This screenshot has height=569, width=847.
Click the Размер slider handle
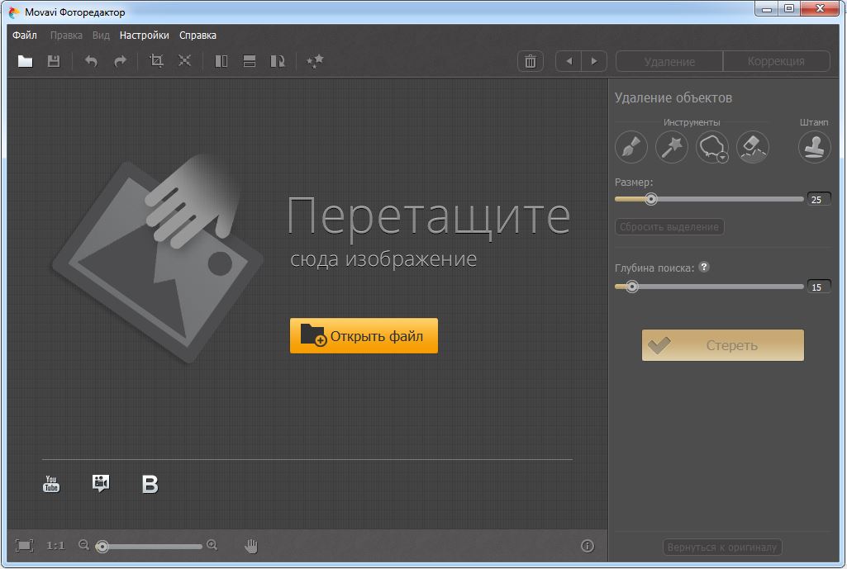pos(651,199)
